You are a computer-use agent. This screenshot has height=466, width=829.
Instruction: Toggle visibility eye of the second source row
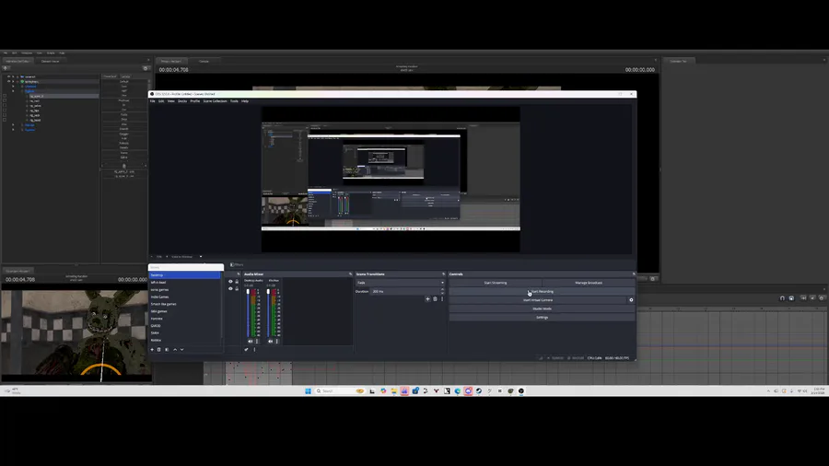[230, 288]
